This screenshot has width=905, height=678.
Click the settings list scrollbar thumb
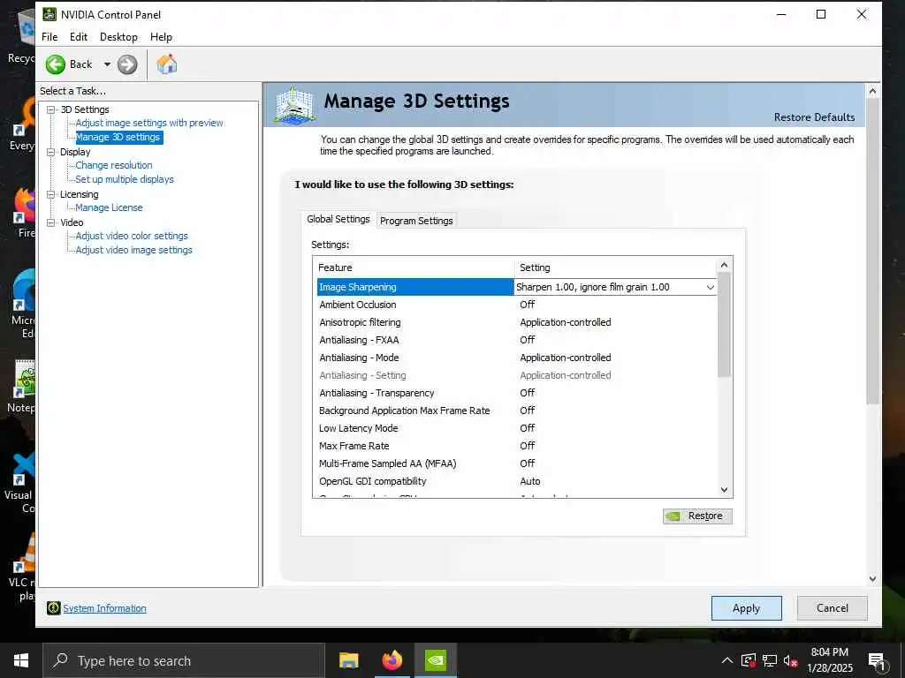click(x=725, y=325)
